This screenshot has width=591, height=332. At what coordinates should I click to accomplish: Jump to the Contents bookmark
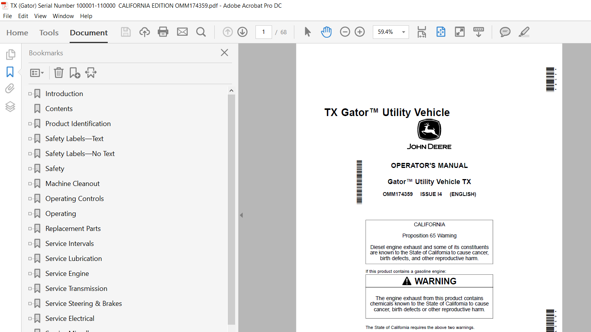59,109
